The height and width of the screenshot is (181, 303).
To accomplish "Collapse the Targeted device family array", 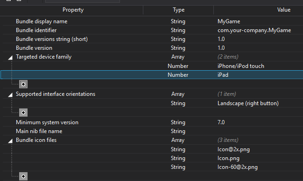I will click(10, 57).
